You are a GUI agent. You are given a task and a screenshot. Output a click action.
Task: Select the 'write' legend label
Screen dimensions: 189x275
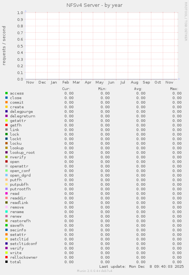click(16, 253)
